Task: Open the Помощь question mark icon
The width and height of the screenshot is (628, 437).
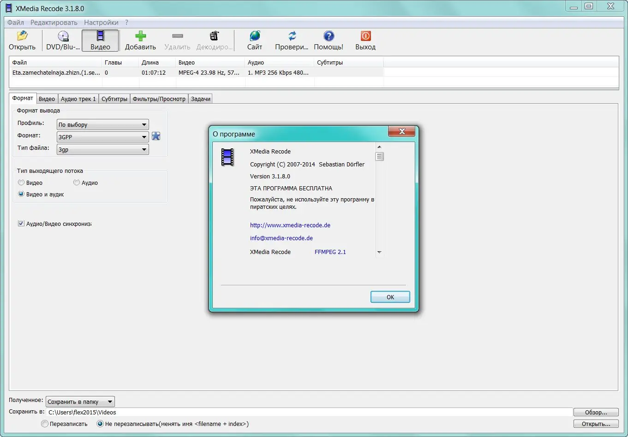Action: (329, 36)
